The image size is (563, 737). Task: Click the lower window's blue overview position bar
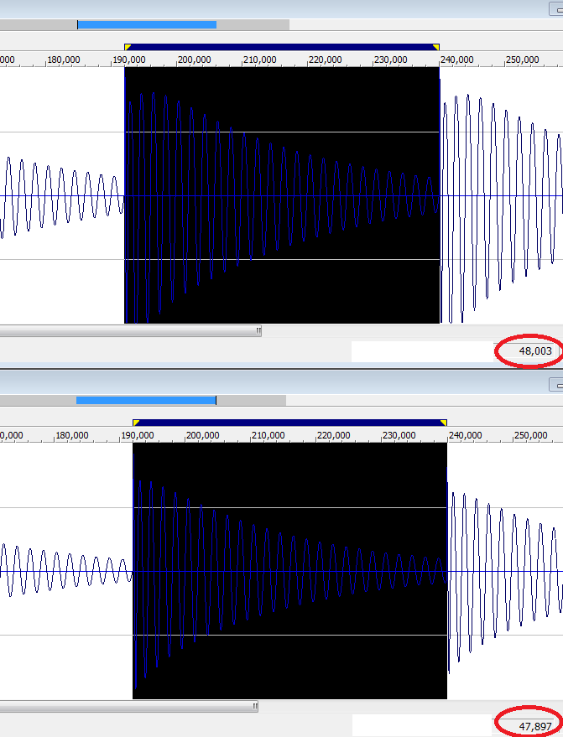tap(146, 400)
